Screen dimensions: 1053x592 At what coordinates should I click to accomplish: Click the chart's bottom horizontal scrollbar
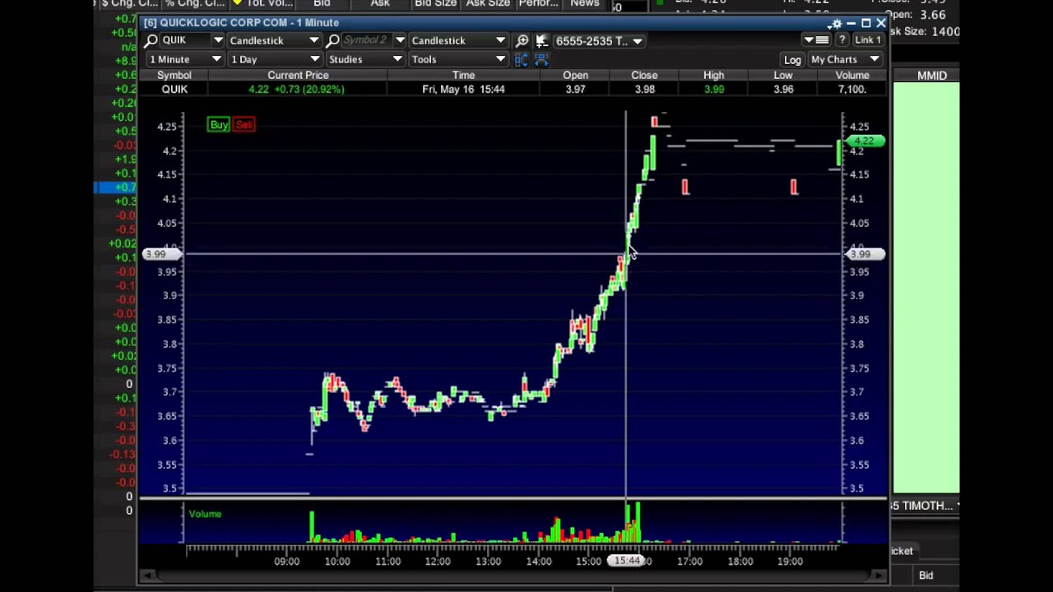tap(514, 576)
